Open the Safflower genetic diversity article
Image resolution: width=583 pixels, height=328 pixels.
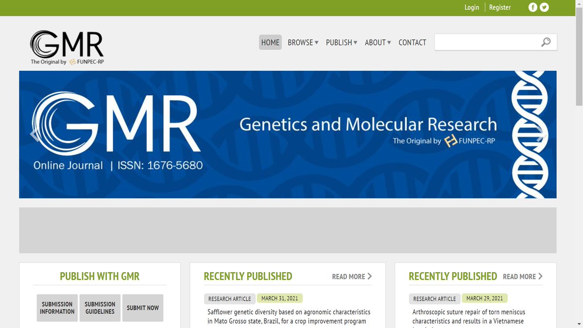tap(289, 316)
